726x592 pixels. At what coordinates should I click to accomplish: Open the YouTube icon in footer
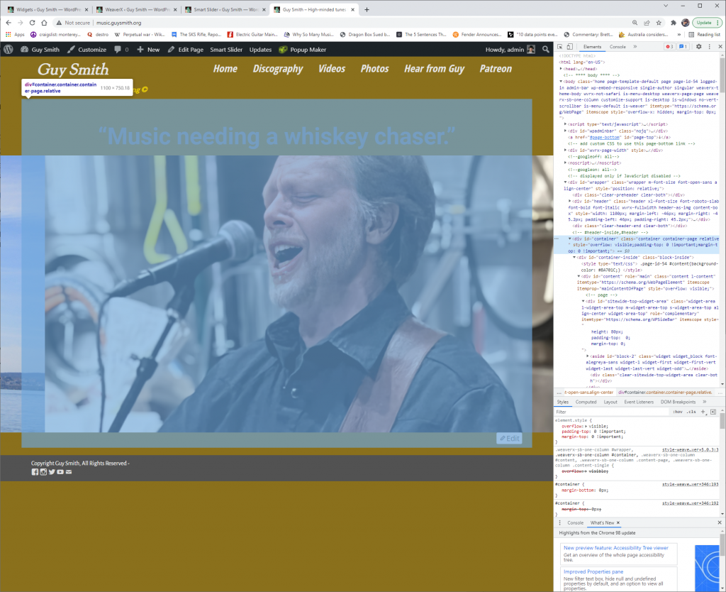point(60,472)
